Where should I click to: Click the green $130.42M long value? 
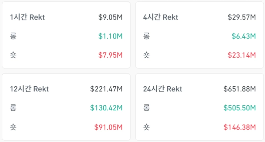coord(106,107)
